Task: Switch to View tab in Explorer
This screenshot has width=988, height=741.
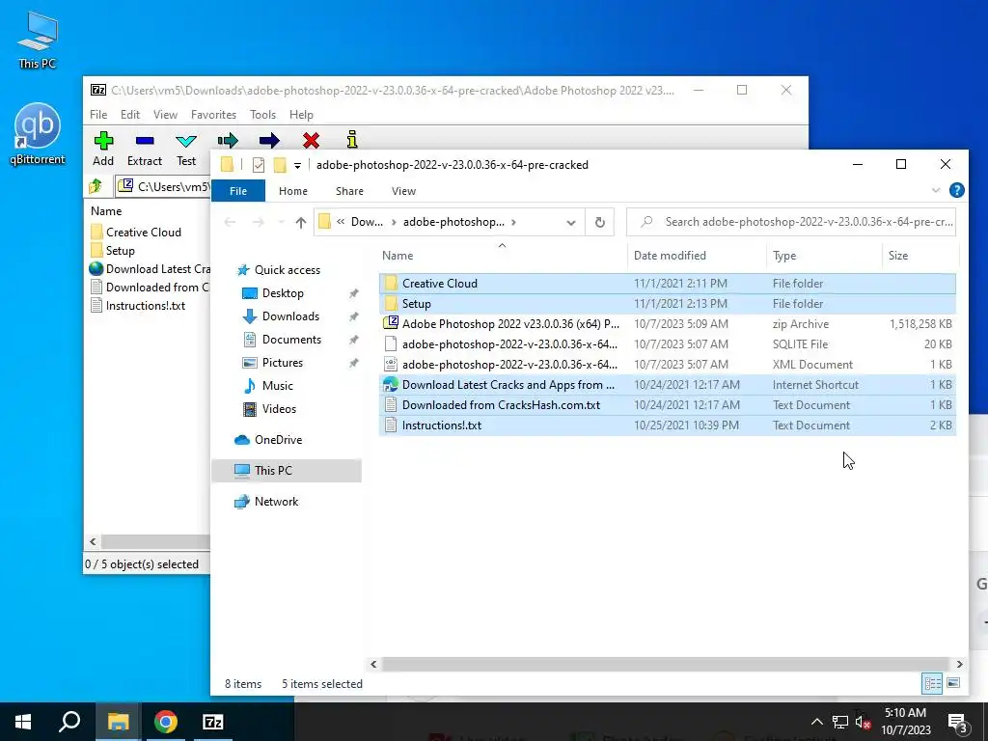Action: coord(403,191)
